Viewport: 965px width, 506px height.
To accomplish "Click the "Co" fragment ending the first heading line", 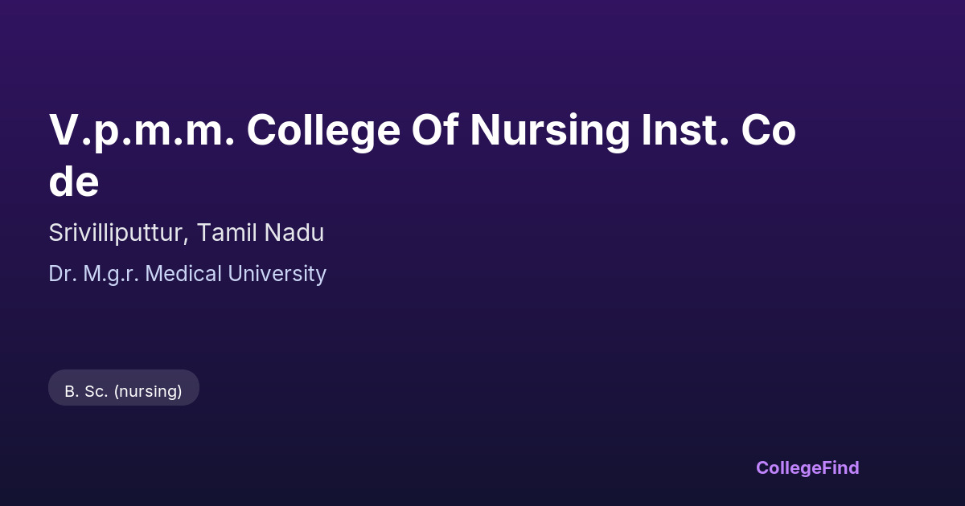I will (769, 131).
